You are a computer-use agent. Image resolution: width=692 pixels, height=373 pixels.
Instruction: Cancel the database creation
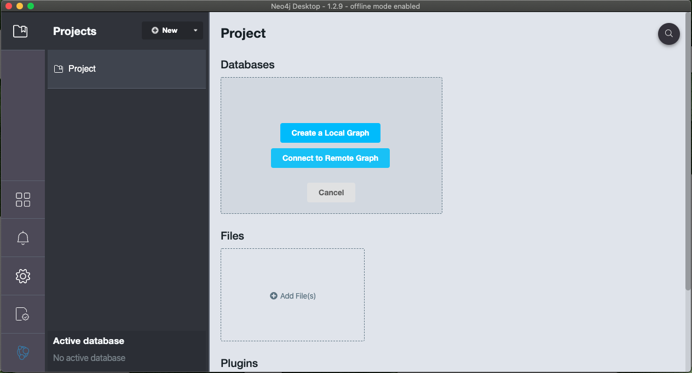pos(331,192)
